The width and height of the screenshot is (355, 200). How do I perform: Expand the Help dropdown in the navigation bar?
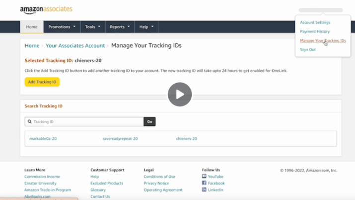coord(146,27)
